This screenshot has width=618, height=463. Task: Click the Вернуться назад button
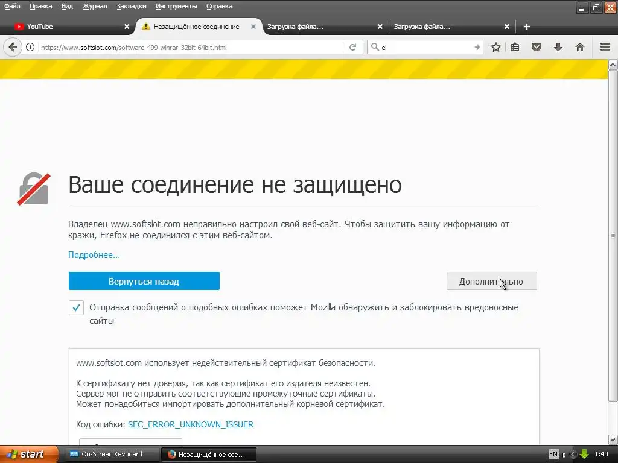(x=144, y=281)
